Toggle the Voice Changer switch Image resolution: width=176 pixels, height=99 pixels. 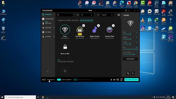(x=59, y=79)
